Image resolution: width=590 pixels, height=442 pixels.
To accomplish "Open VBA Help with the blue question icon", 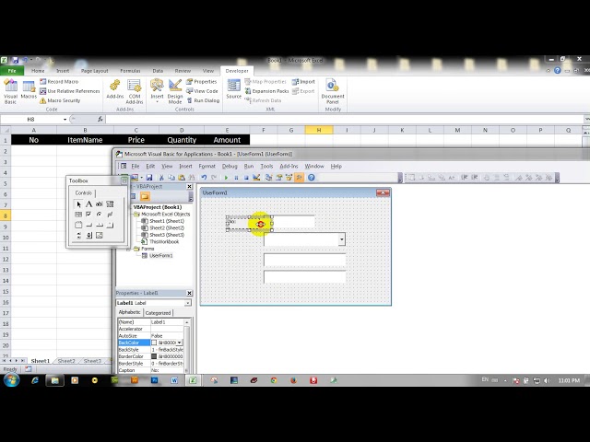I will (312, 178).
